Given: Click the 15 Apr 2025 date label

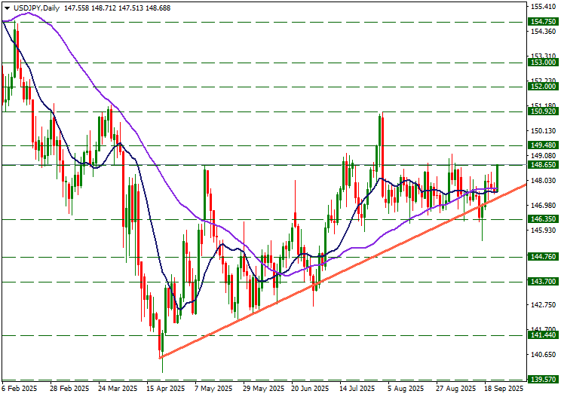Looking at the screenshot, I should click(166, 389).
